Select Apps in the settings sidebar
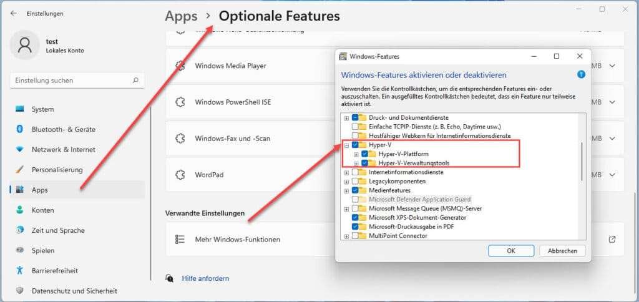This screenshot has height=302, width=639. 77,190
